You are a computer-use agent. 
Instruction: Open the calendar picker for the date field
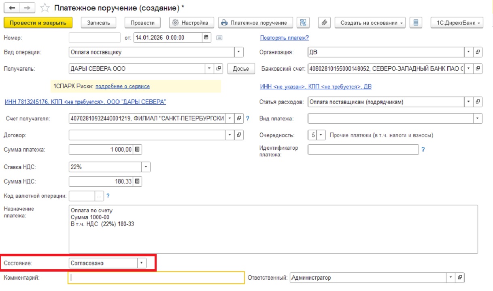(206, 38)
